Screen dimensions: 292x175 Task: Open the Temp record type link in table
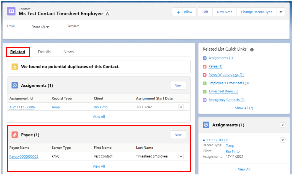[56, 107]
